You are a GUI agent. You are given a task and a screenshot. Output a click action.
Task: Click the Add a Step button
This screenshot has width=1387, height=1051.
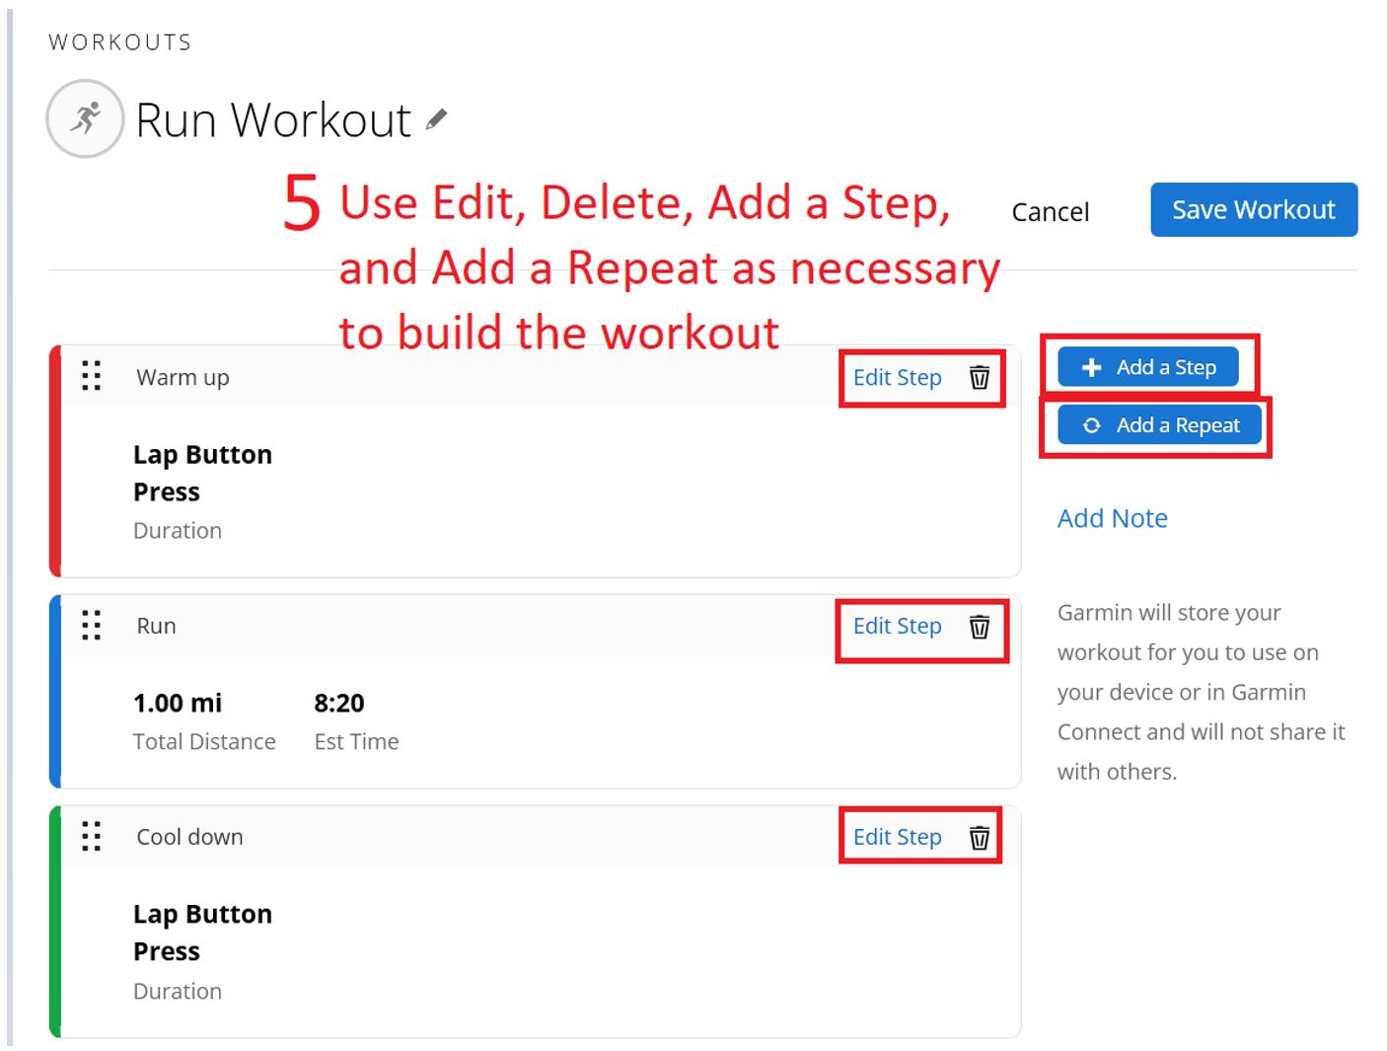(1147, 367)
